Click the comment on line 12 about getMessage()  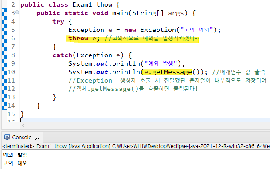point(133,89)
